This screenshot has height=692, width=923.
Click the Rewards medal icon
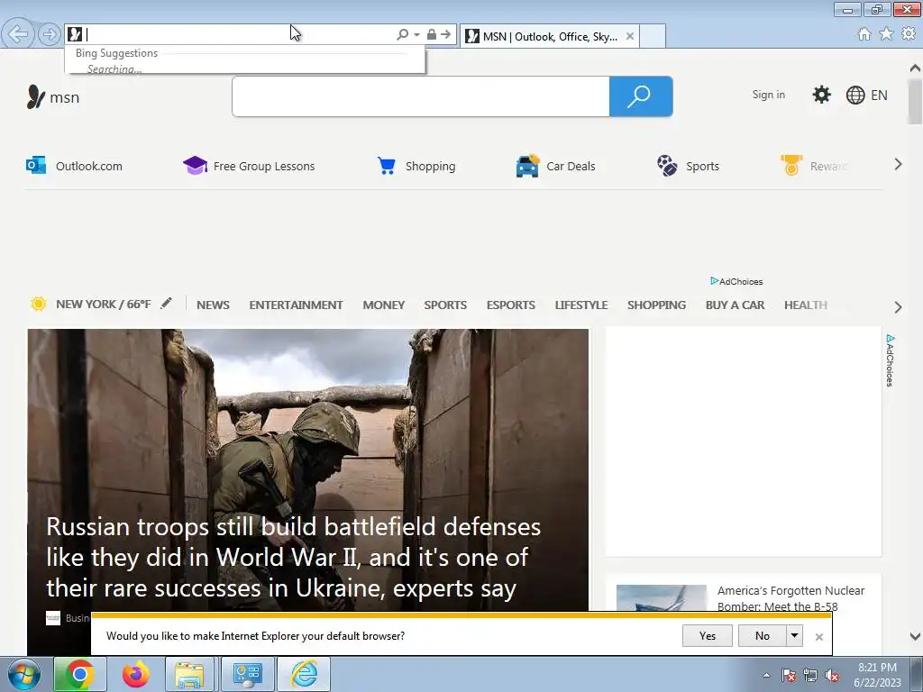tap(791, 166)
